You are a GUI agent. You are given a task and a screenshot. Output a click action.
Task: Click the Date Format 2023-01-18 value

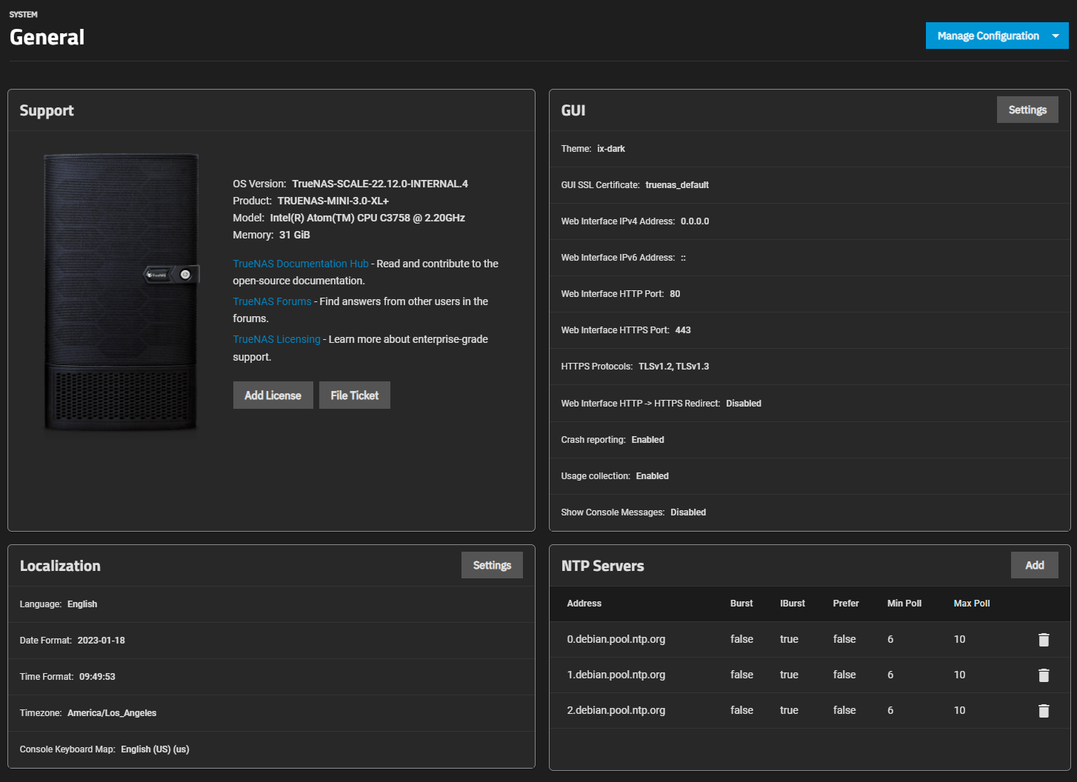[101, 641]
